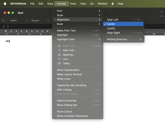The width and height of the screenshot is (165, 132).
Task: Choose Justify alignment
Action: coord(123,29)
